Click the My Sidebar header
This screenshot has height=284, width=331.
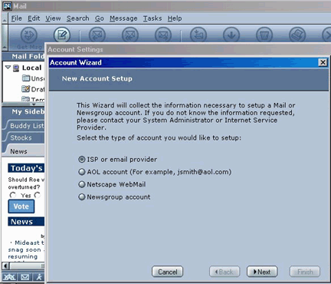24,112
